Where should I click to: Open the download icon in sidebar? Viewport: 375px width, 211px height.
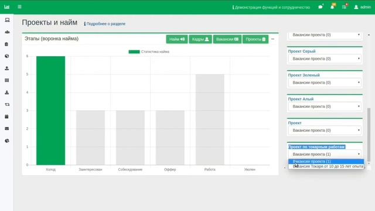point(7,93)
